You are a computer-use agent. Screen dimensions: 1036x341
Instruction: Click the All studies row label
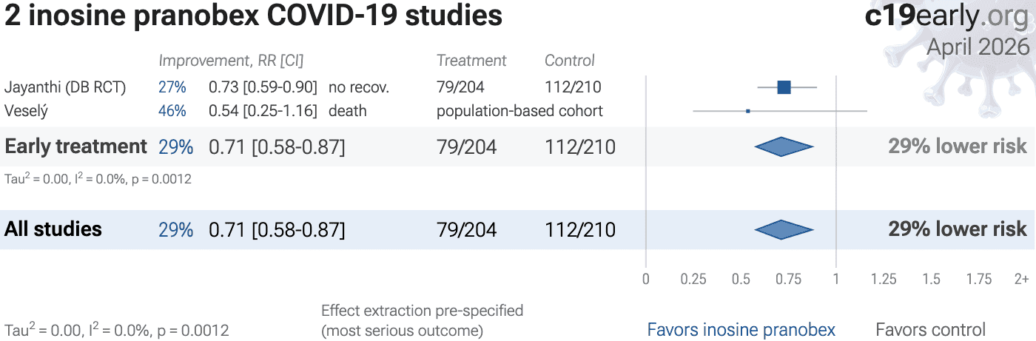tap(53, 229)
